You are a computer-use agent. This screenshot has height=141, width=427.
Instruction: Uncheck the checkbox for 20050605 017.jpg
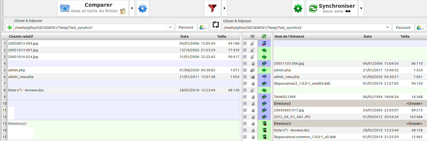tap(245, 110)
